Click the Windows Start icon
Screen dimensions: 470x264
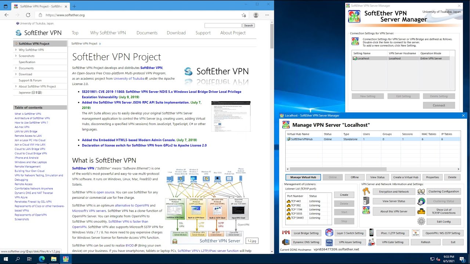click(6, 259)
